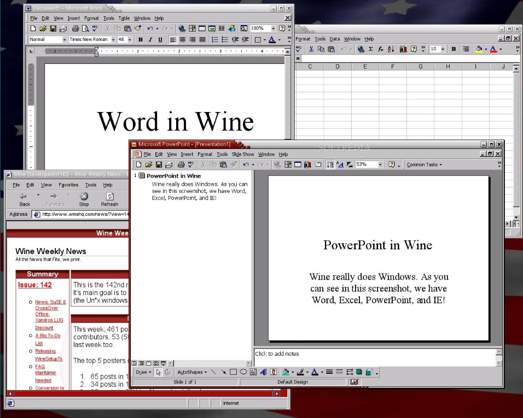Expand the Common Tasks dropdown in PowerPoint
Image resolution: width=523 pixels, height=418 pixels.
(x=424, y=164)
